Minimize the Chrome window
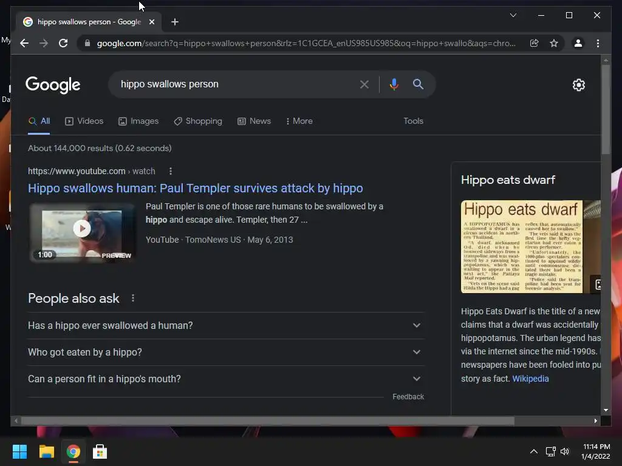This screenshot has width=622, height=466. 541,15
